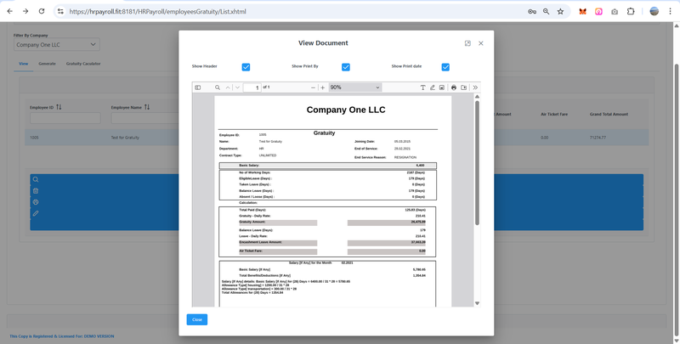
Task: Print the gratuity document from the PDF toolbar
Action: [454, 87]
